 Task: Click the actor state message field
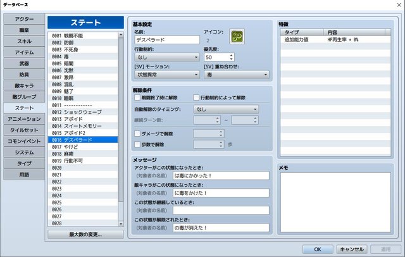[x=221, y=175]
